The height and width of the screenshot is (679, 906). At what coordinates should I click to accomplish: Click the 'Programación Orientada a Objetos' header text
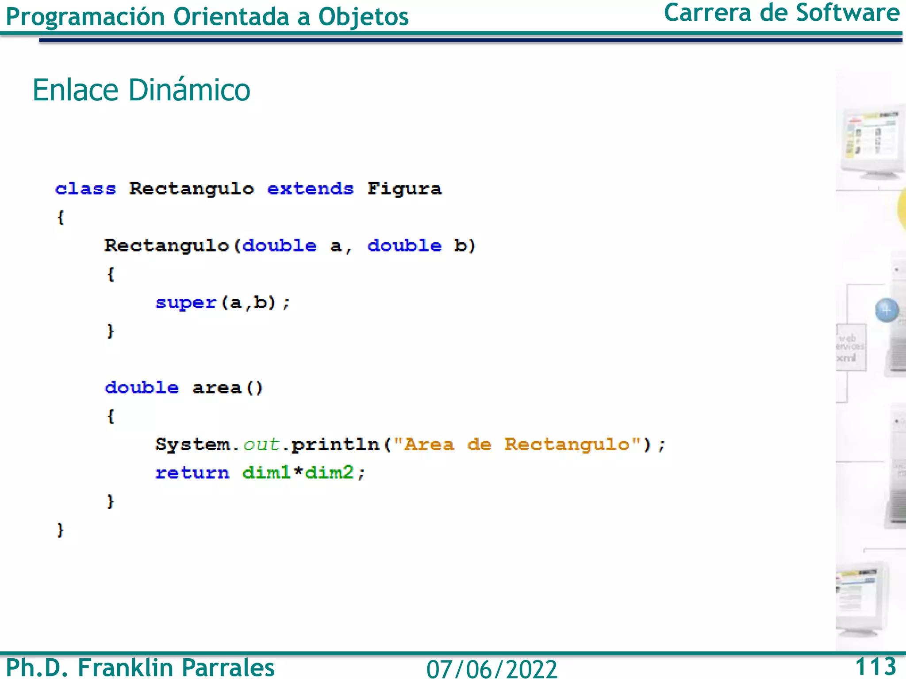(207, 17)
